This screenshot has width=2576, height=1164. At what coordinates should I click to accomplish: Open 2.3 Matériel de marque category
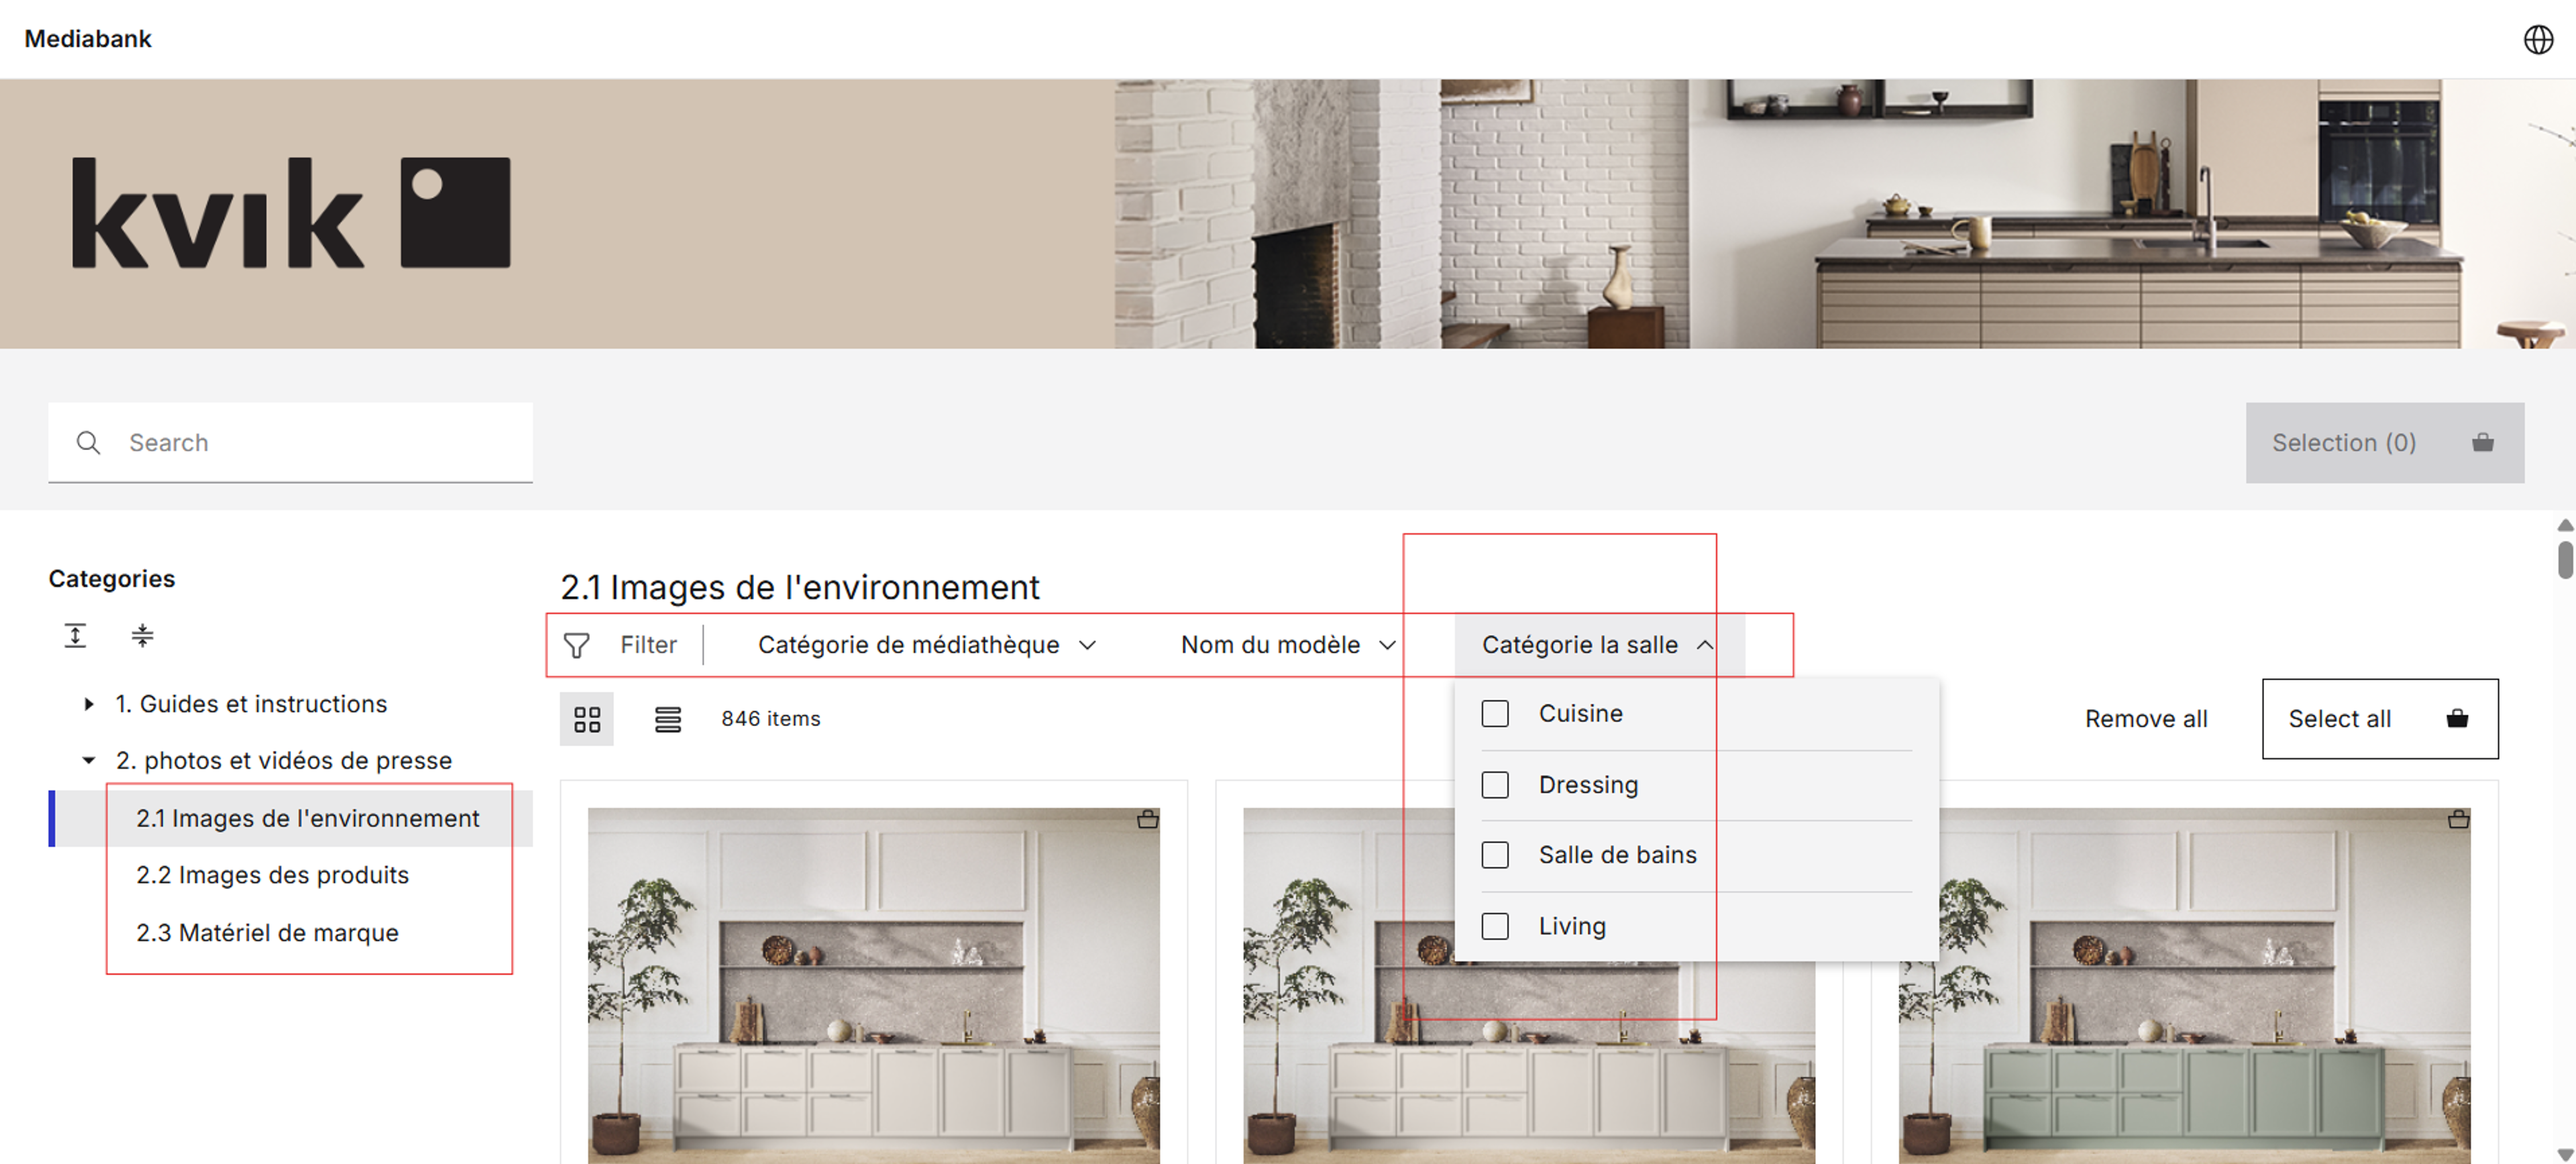coord(267,932)
